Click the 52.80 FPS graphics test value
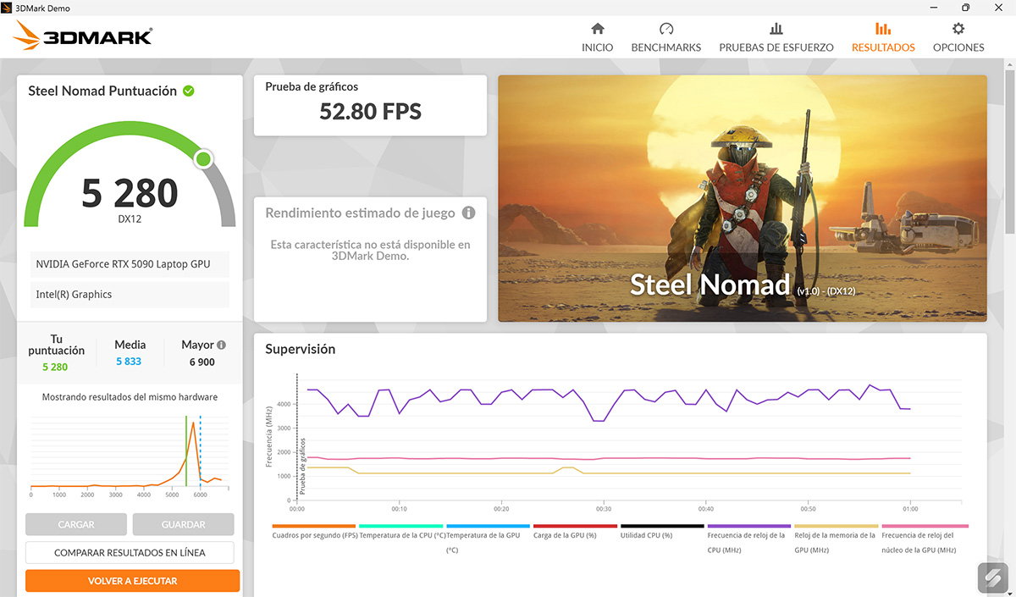Screen dimensions: 1016x597 370,111
